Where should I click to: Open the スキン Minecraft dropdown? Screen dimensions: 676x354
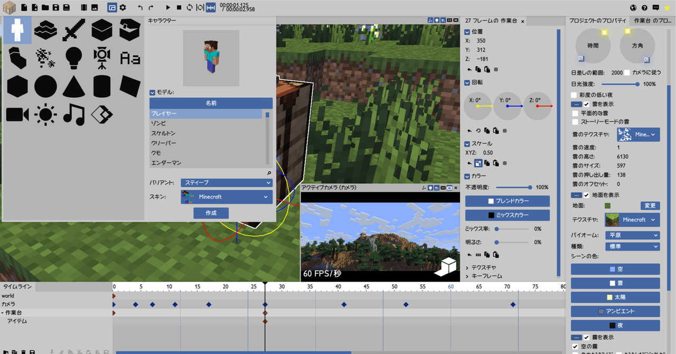[x=227, y=197]
